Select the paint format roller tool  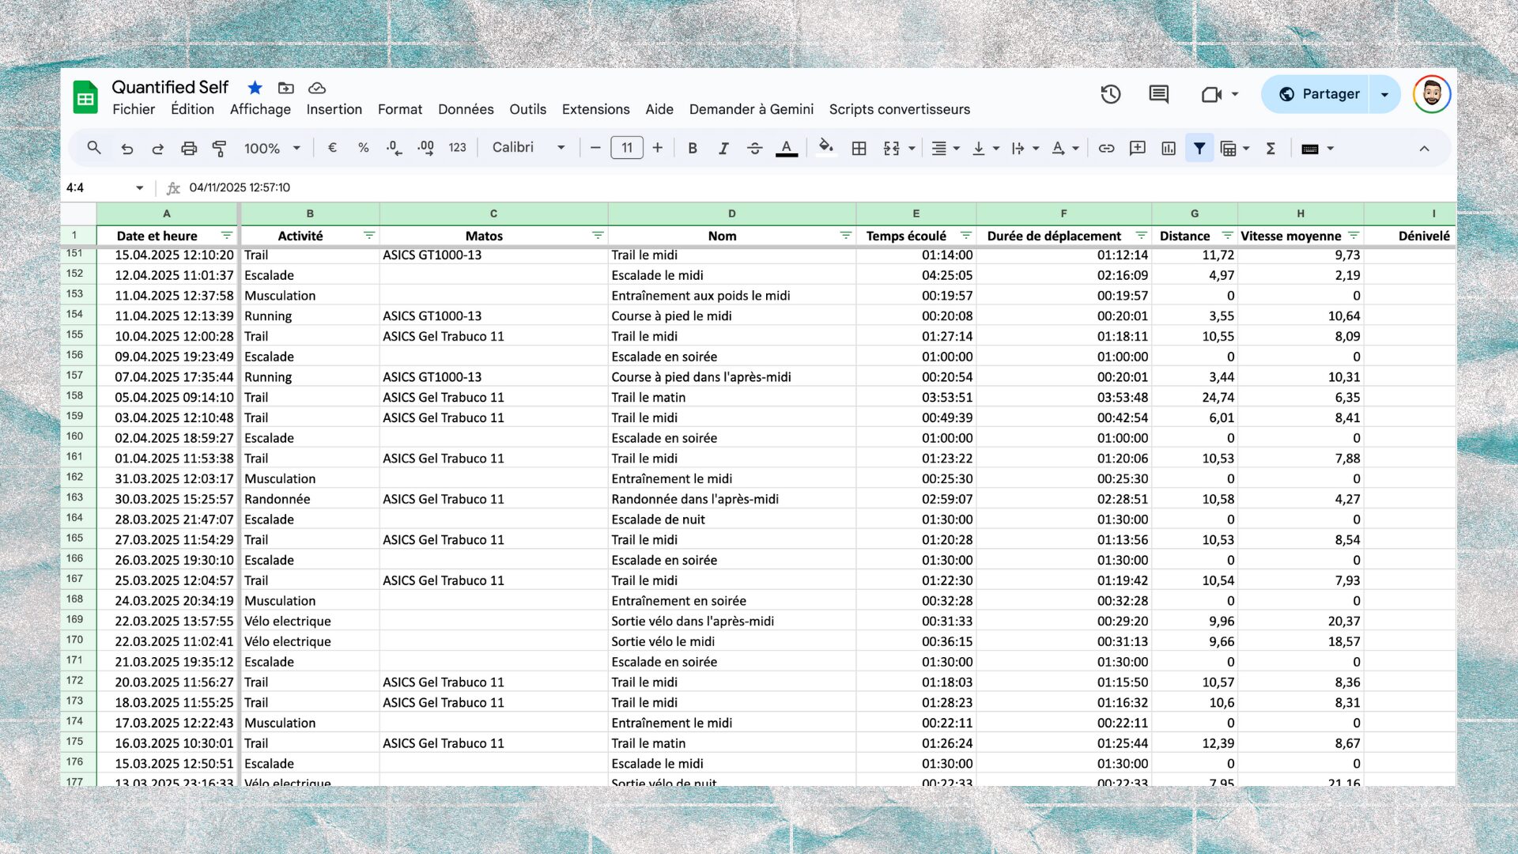pos(219,148)
